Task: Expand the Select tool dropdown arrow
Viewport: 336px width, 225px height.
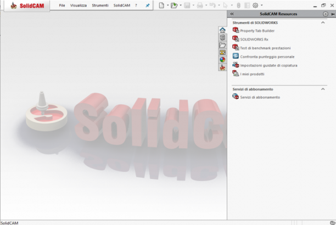Action: tap(232, 5)
